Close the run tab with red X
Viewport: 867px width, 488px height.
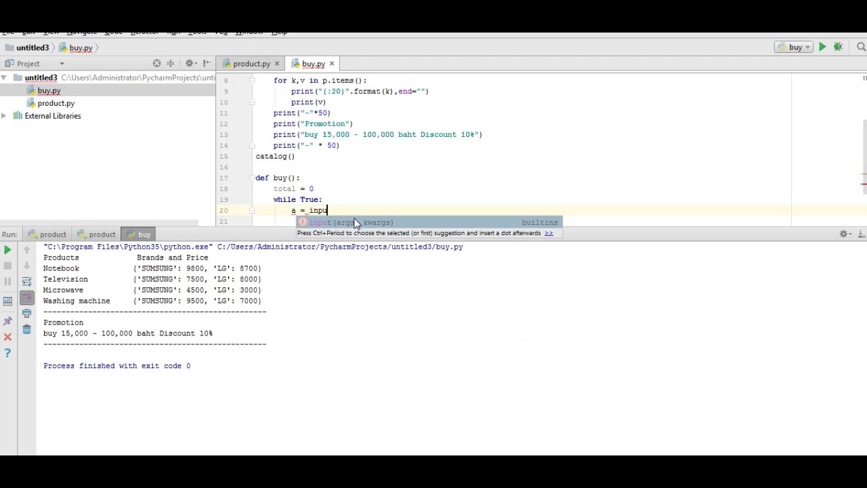[7, 337]
